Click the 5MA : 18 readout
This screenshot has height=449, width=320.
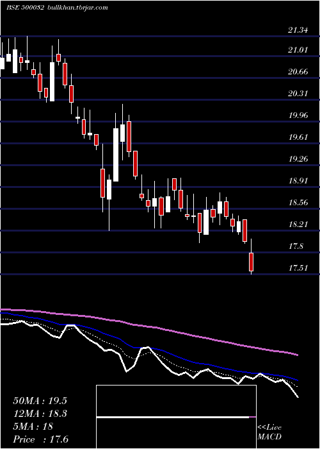click(33, 427)
